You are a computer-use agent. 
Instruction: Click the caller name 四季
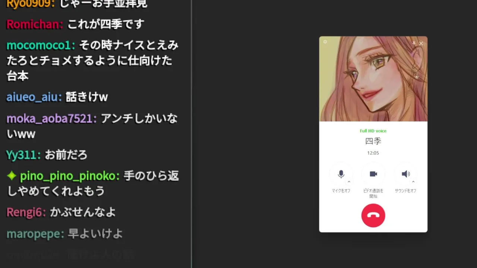click(x=373, y=141)
